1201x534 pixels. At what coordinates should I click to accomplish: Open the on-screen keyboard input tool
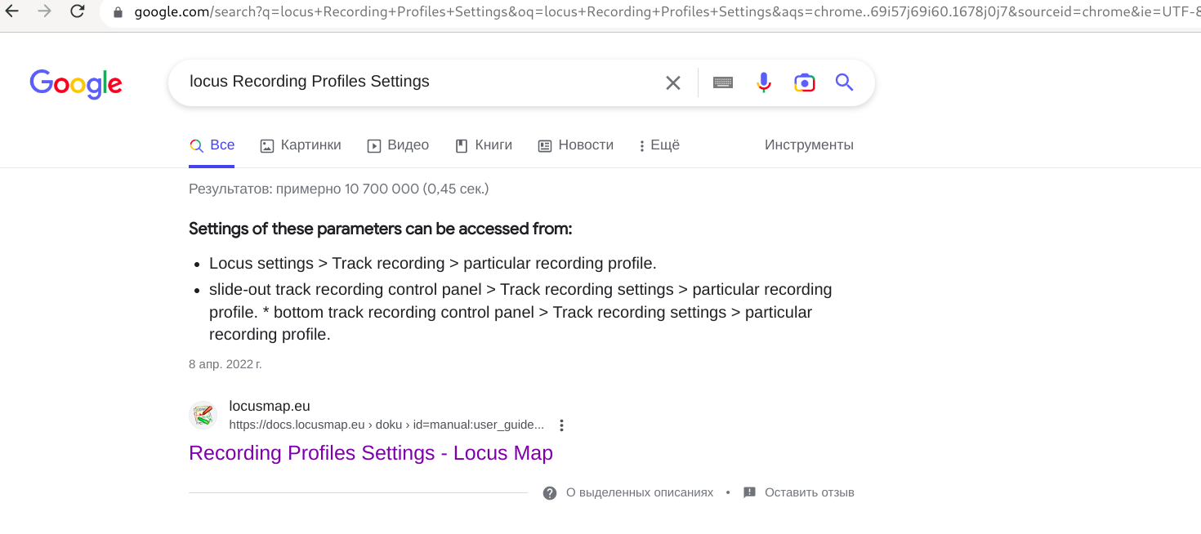pyautogui.click(x=723, y=82)
